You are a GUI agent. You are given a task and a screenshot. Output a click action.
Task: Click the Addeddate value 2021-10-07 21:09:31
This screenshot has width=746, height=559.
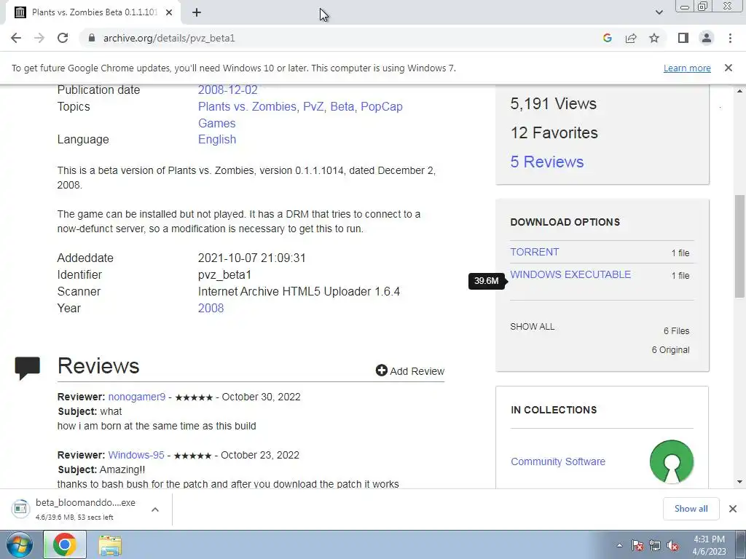coord(251,258)
